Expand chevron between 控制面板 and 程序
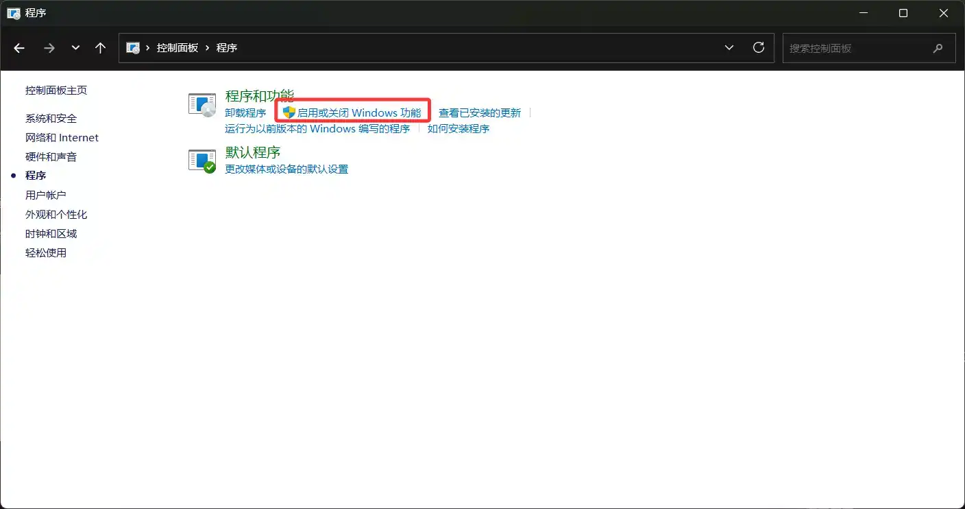 pyautogui.click(x=208, y=48)
